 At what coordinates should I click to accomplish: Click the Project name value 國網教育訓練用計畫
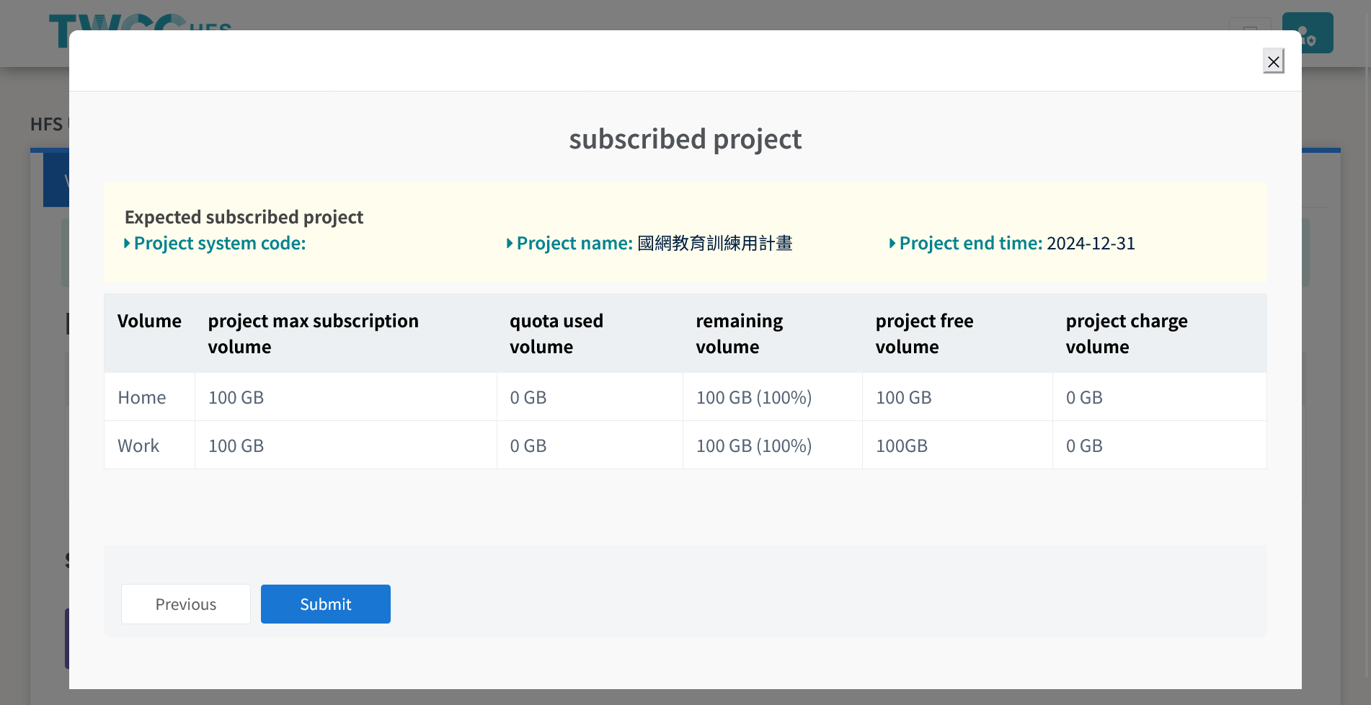click(715, 244)
